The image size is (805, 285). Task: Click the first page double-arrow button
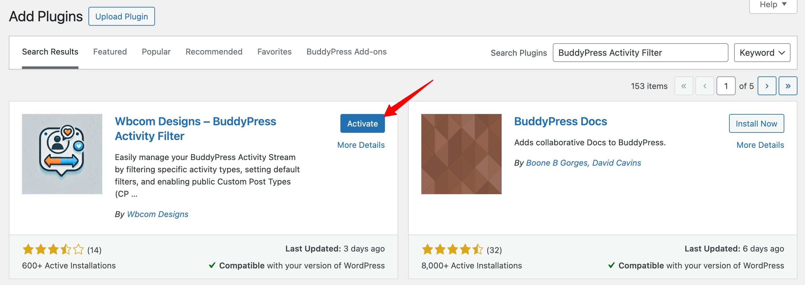click(684, 86)
